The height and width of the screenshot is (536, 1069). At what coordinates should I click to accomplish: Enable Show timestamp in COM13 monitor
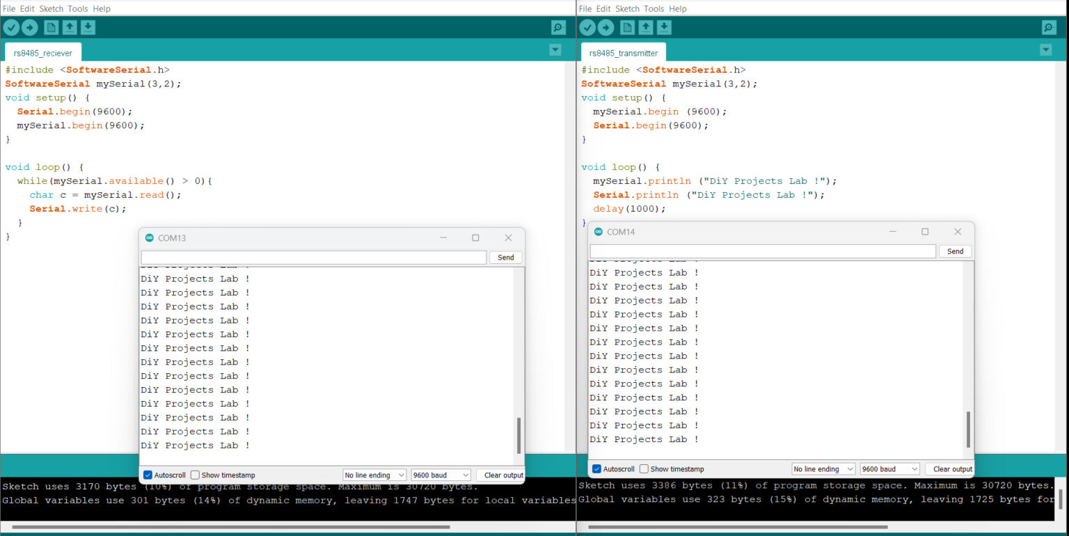pyautogui.click(x=196, y=475)
